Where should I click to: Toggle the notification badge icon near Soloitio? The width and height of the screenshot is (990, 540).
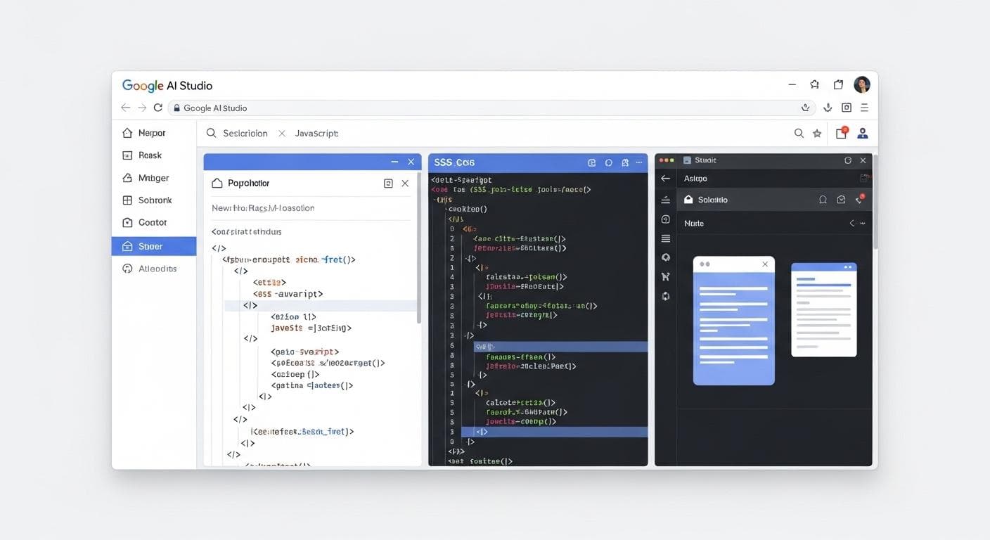(x=859, y=199)
